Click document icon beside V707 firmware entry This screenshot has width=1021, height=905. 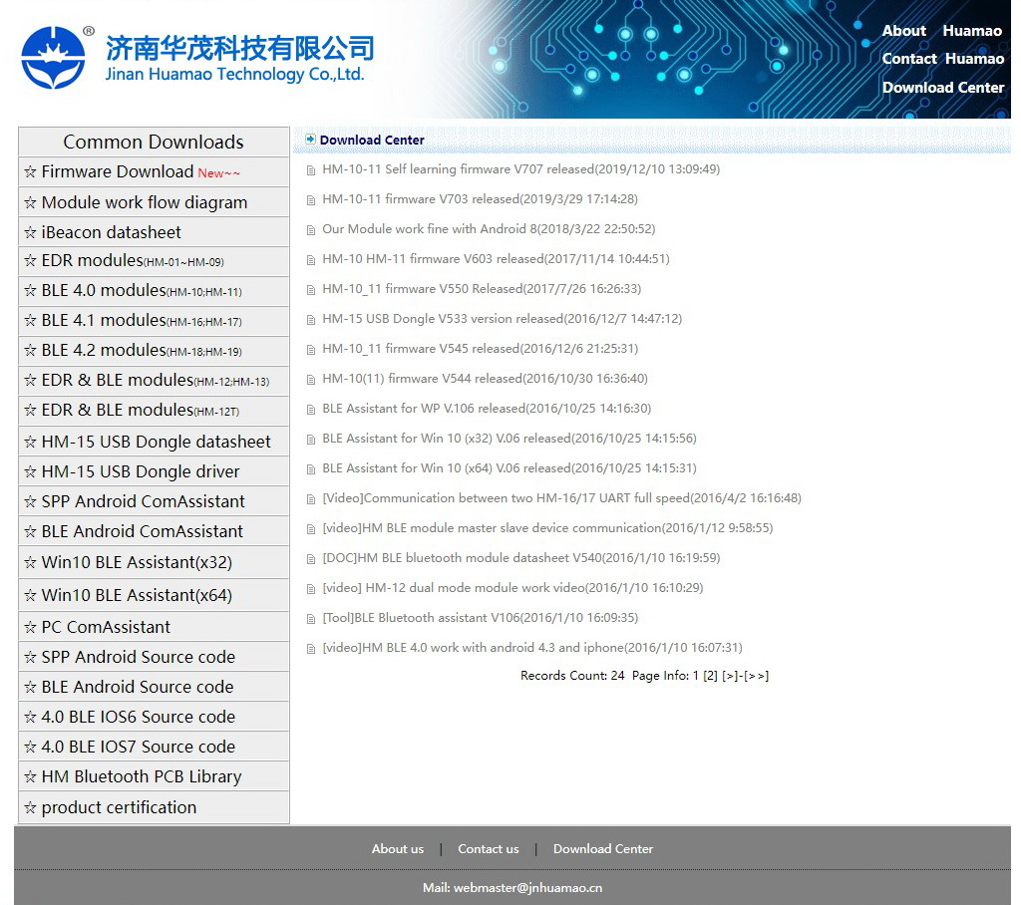tap(311, 170)
